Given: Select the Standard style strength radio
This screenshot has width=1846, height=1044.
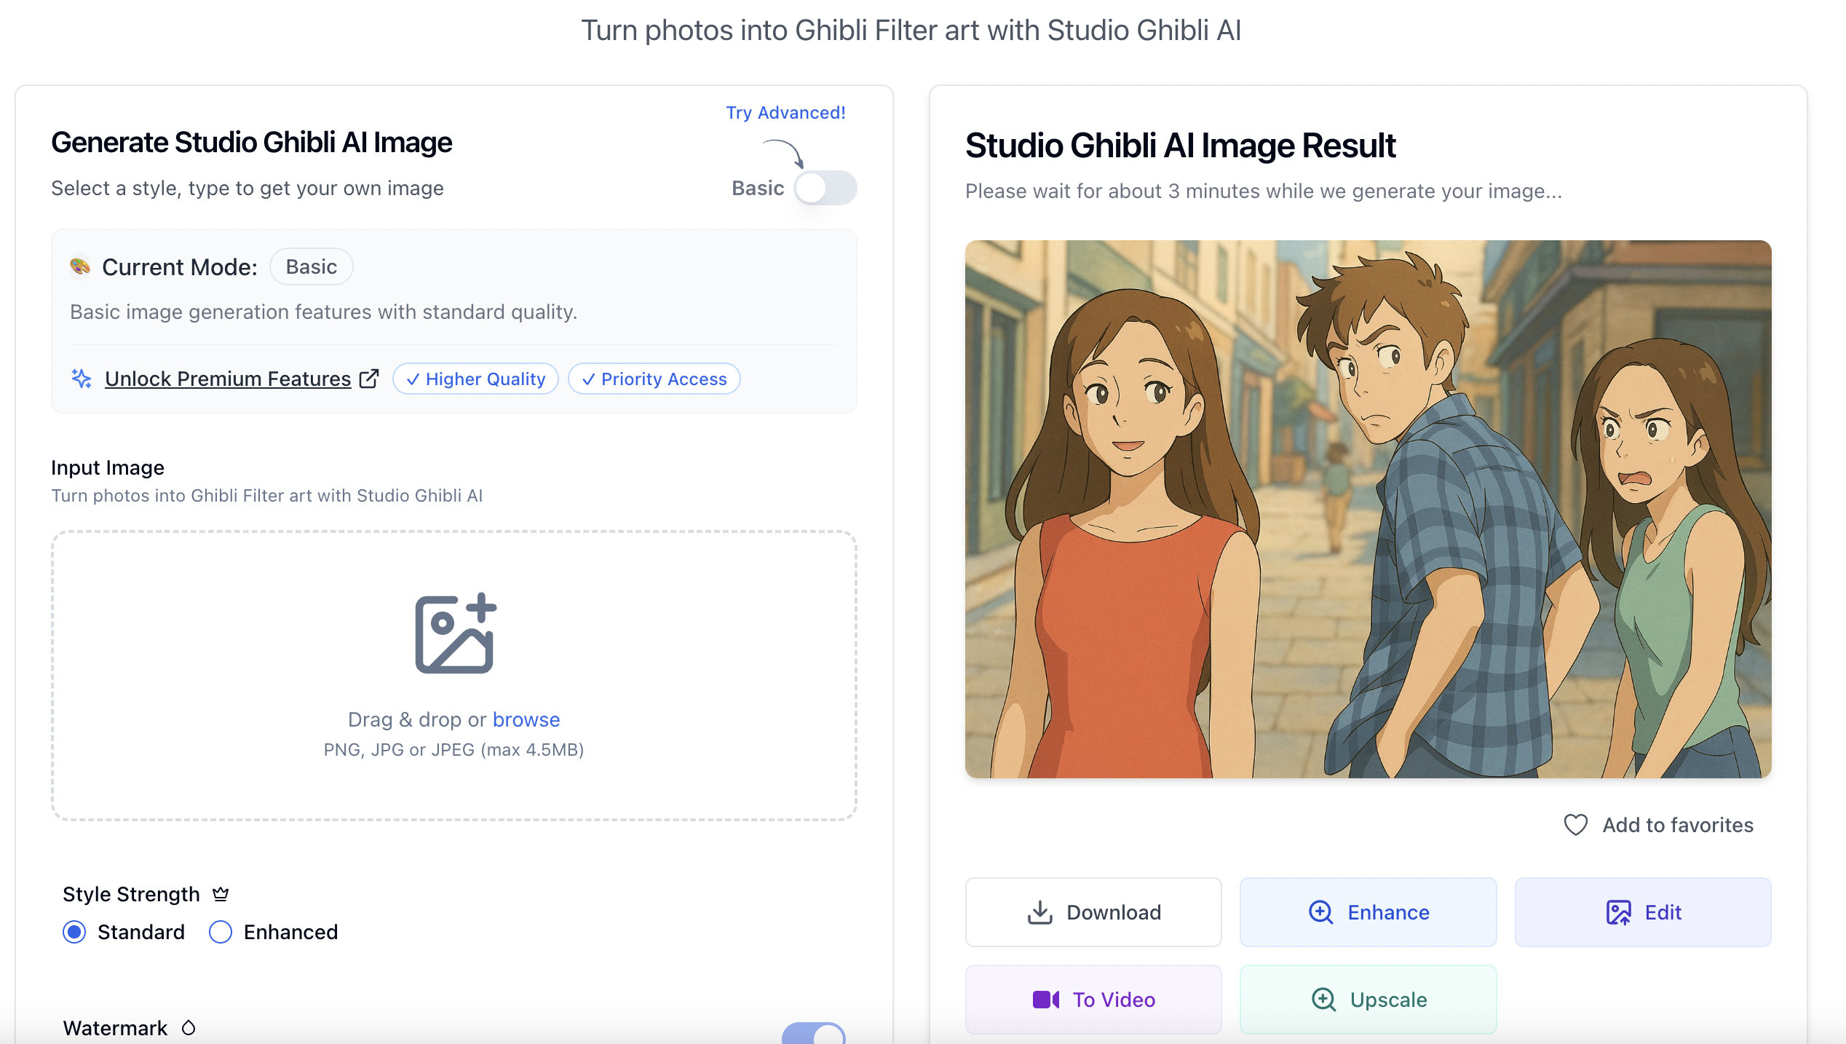Looking at the screenshot, I should 74,932.
